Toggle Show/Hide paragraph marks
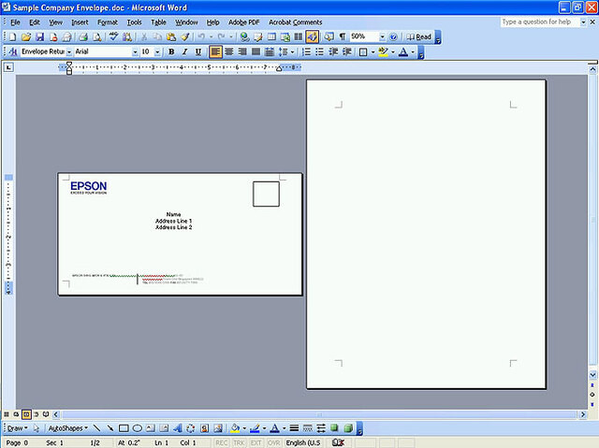 (x=343, y=37)
